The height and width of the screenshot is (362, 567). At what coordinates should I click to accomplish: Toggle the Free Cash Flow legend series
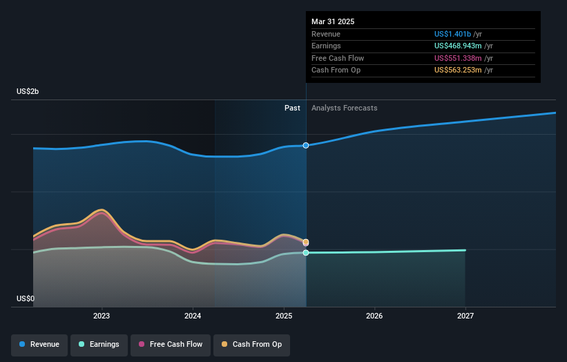tap(171, 345)
